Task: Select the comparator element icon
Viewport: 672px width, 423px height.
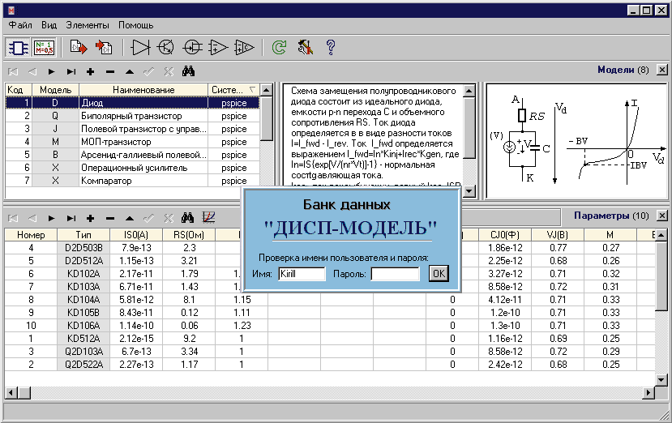Action: click(244, 48)
